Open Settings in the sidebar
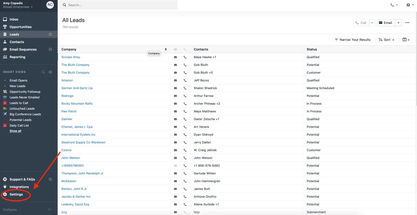Image resolution: width=417 pixels, height=215 pixels. click(16, 195)
